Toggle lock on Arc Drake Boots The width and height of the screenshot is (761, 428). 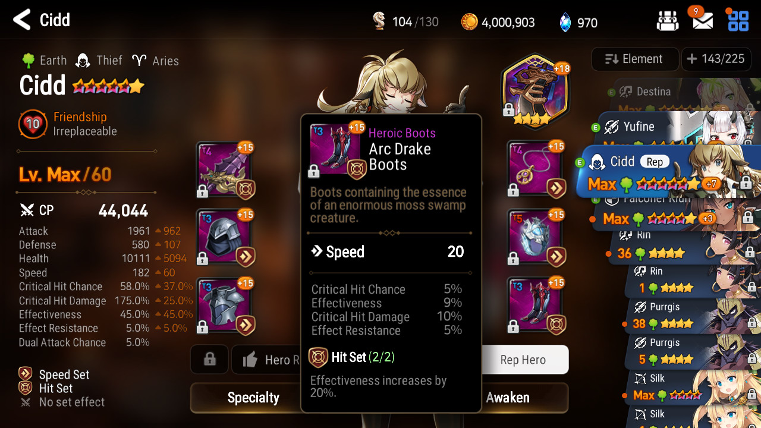tap(314, 172)
